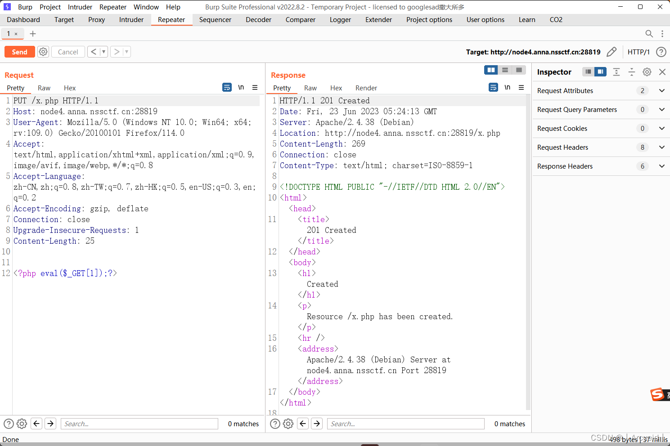Go to previous response search match
The image size is (670, 446).
click(x=303, y=424)
